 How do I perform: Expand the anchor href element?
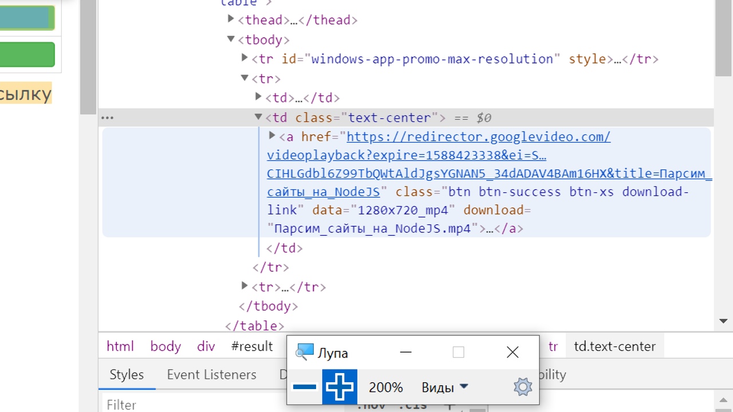[272, 136]
